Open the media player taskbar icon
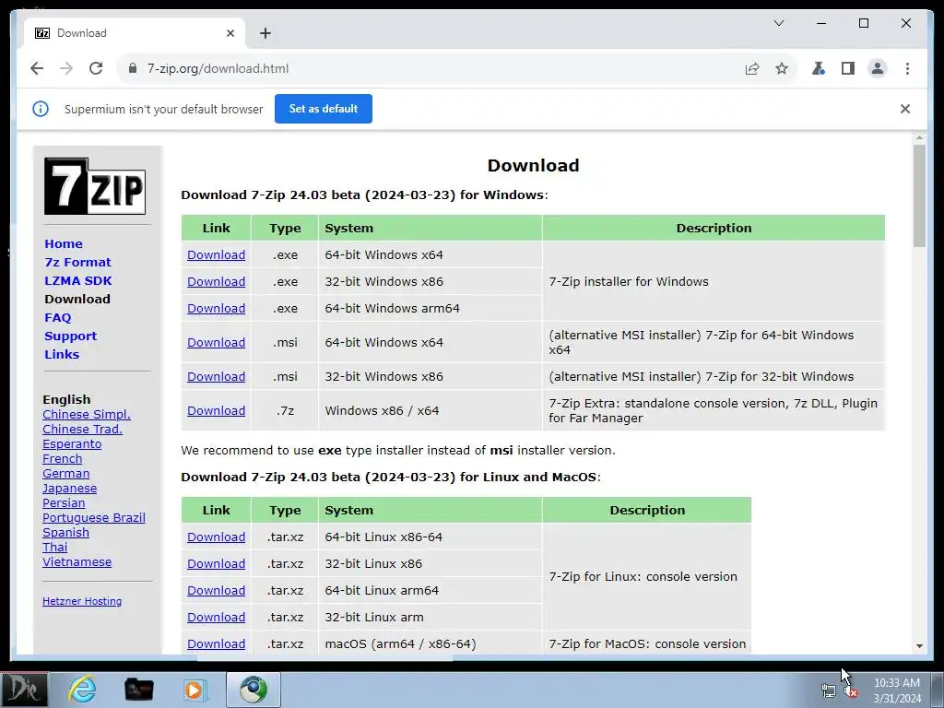 [x=194, y=690]
